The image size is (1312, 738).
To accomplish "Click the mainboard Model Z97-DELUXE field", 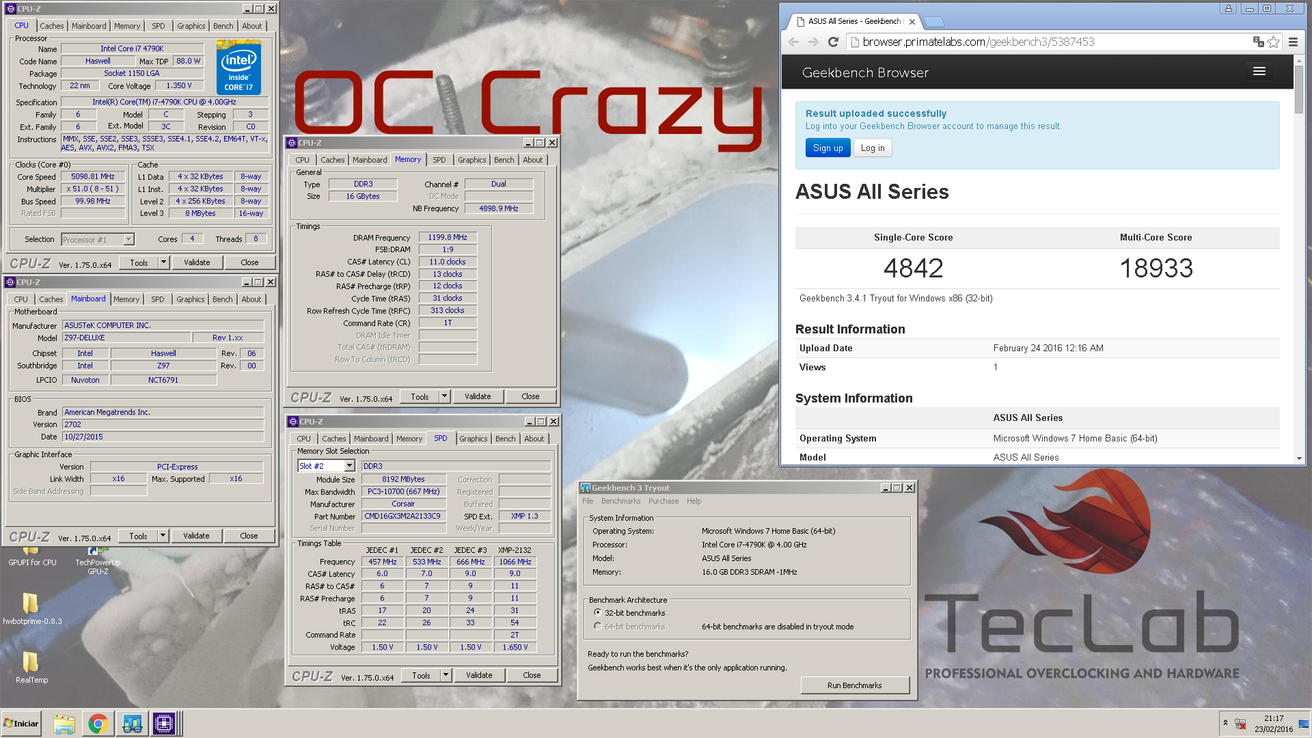I will click(126, 338).
